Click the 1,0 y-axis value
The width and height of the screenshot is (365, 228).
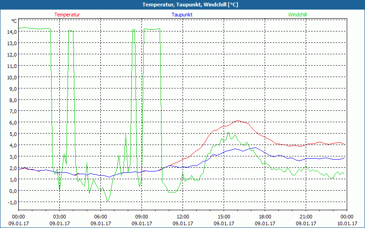pos(13,180)
